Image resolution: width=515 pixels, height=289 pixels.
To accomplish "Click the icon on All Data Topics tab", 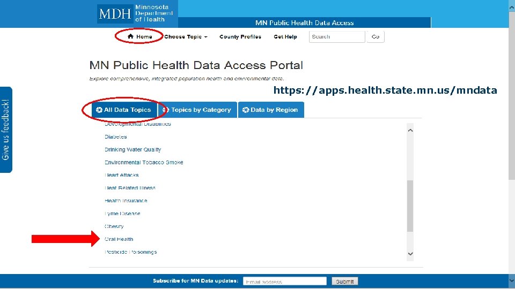I will tap(99, 110).
